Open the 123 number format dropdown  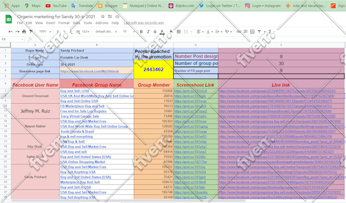point(85,32)
